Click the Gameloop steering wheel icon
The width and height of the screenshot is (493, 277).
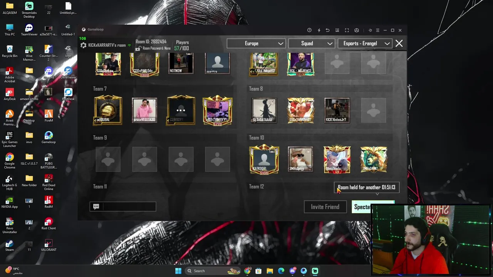(x=357, y=30)
